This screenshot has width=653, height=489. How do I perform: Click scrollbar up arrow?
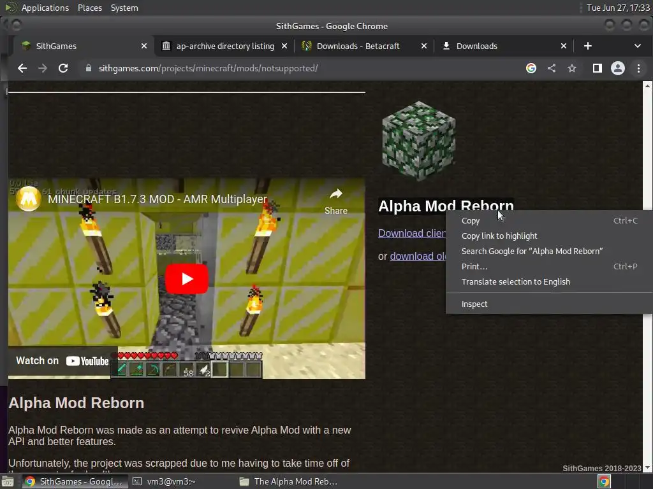click(x=647, y=86)
